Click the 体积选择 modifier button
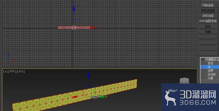 coord(208,16)
